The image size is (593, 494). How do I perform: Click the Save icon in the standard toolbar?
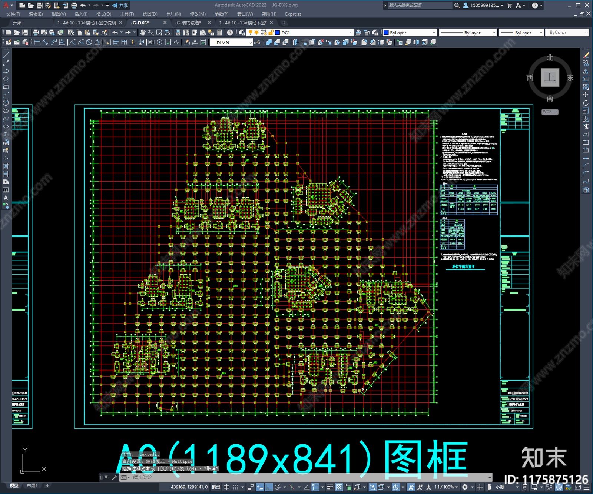click(25, 33)
